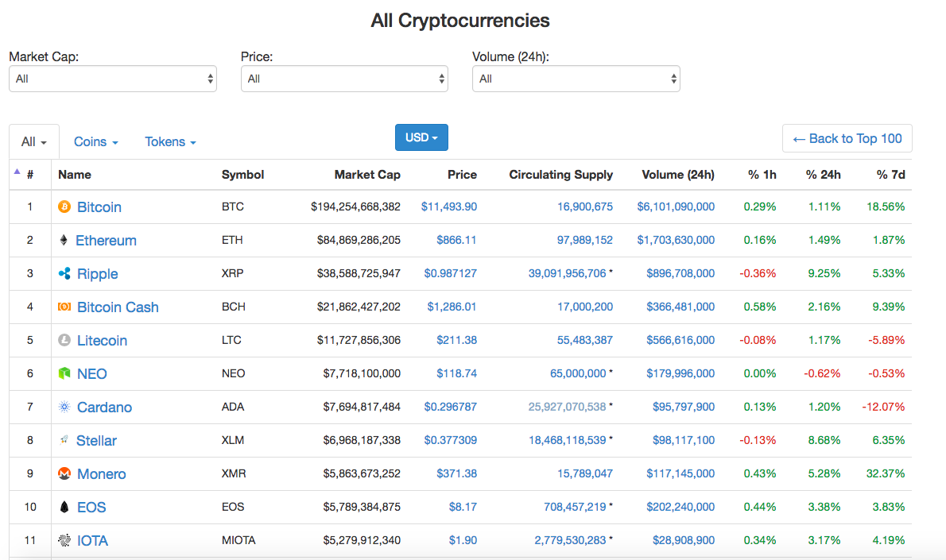
Task: Click the Bitcoin coin logo icon
Action: (64, 207)
